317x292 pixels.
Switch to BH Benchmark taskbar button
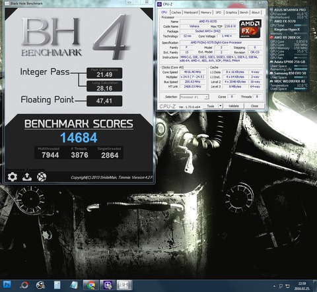click(124, 285)
